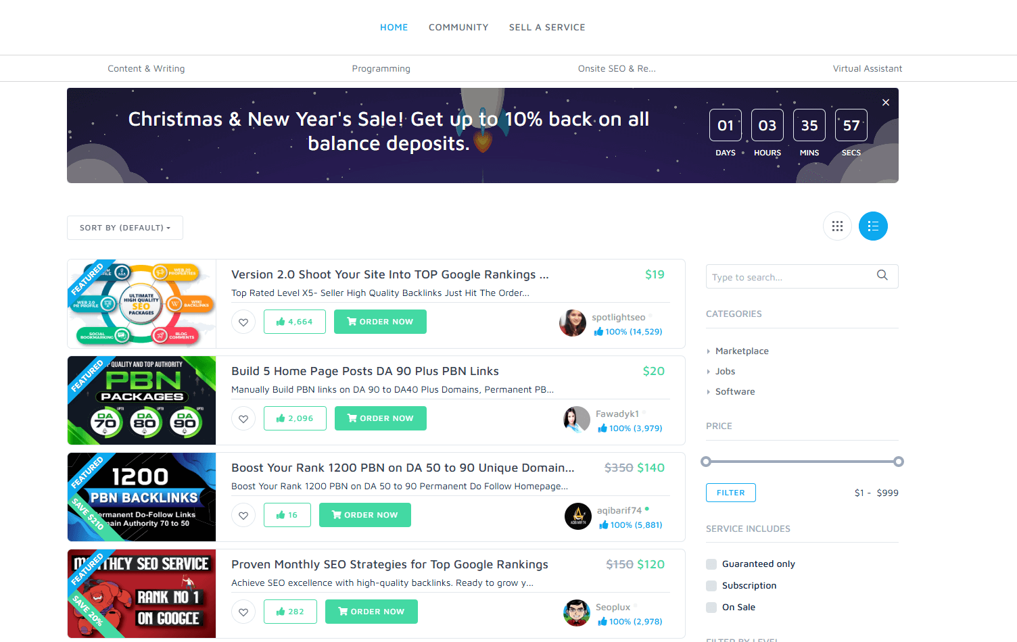Click the right price slider handle
This screenshot has width=1017, height=642.
pos(899,462)
